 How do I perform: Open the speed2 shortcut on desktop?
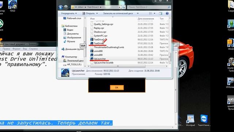[231, 103]
